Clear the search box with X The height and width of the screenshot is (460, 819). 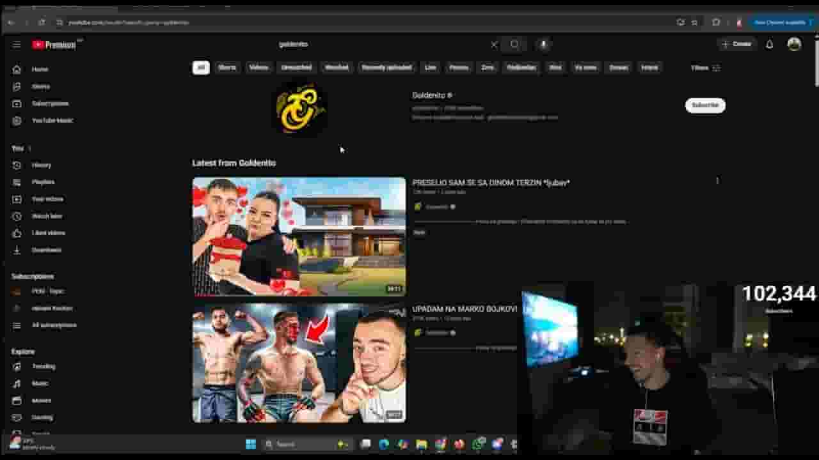click(x=494, y=44)
